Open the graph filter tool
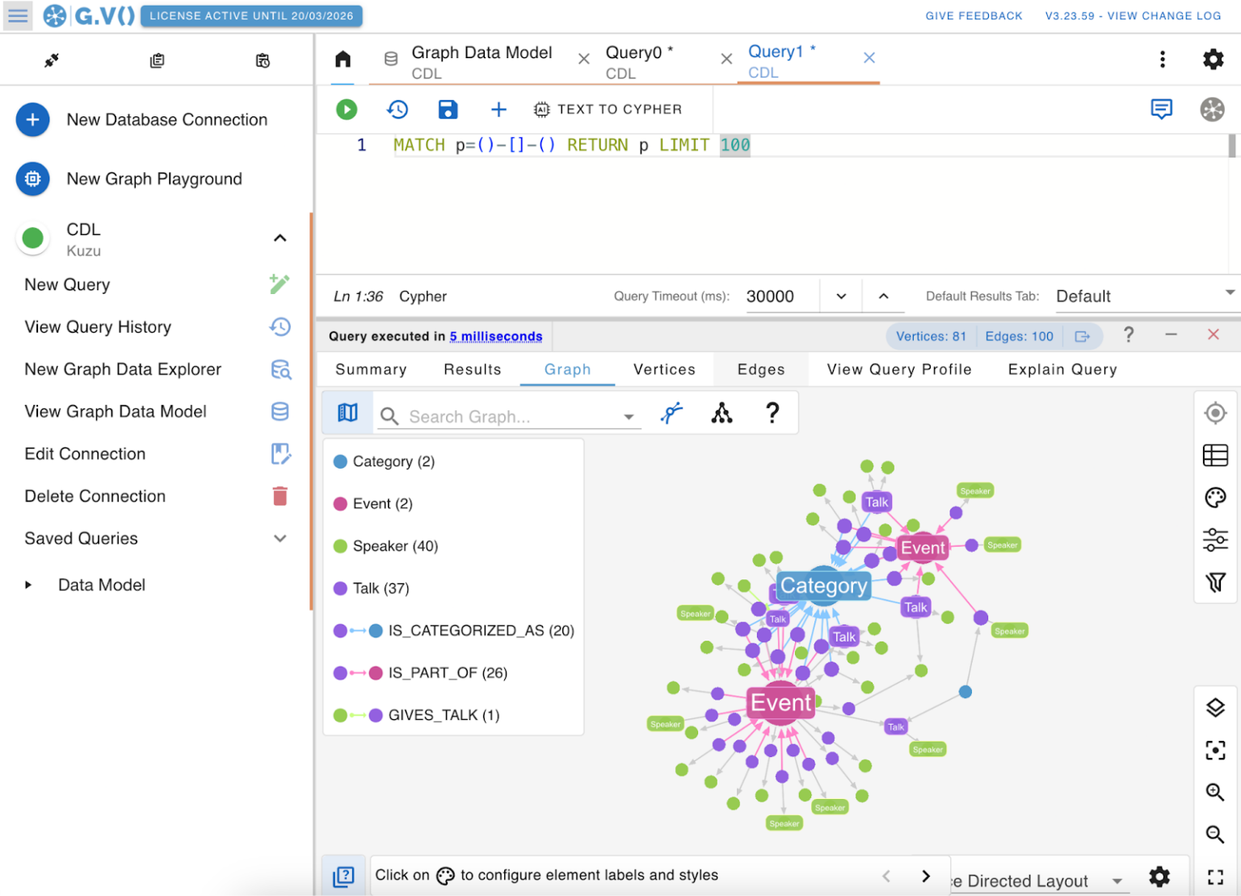 [1215, 582]
